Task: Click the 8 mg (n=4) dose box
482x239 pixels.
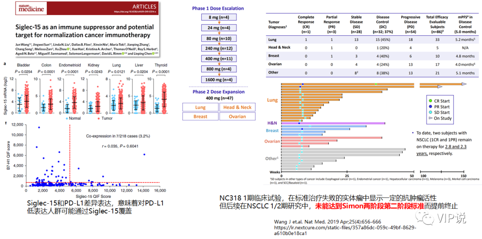Action: click(x=219, y=17)
